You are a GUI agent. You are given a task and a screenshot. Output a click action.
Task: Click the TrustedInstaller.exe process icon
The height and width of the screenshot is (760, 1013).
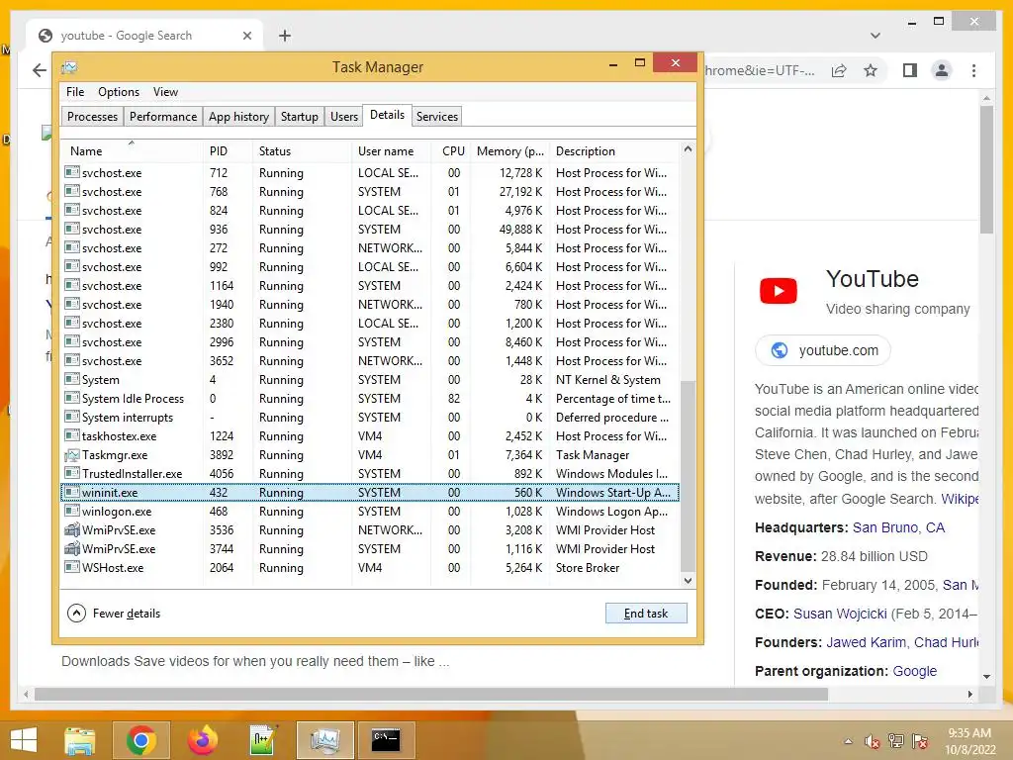click(x=71, y=474)
